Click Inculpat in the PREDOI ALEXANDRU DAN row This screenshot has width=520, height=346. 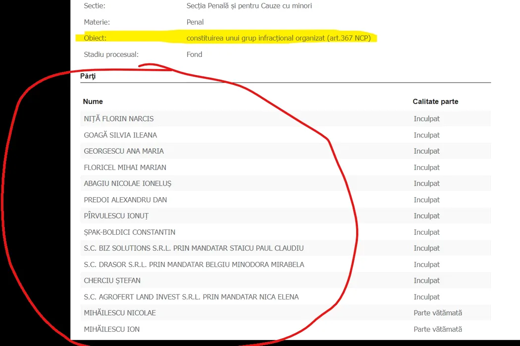pyautogui.click(x=426, y=200)
